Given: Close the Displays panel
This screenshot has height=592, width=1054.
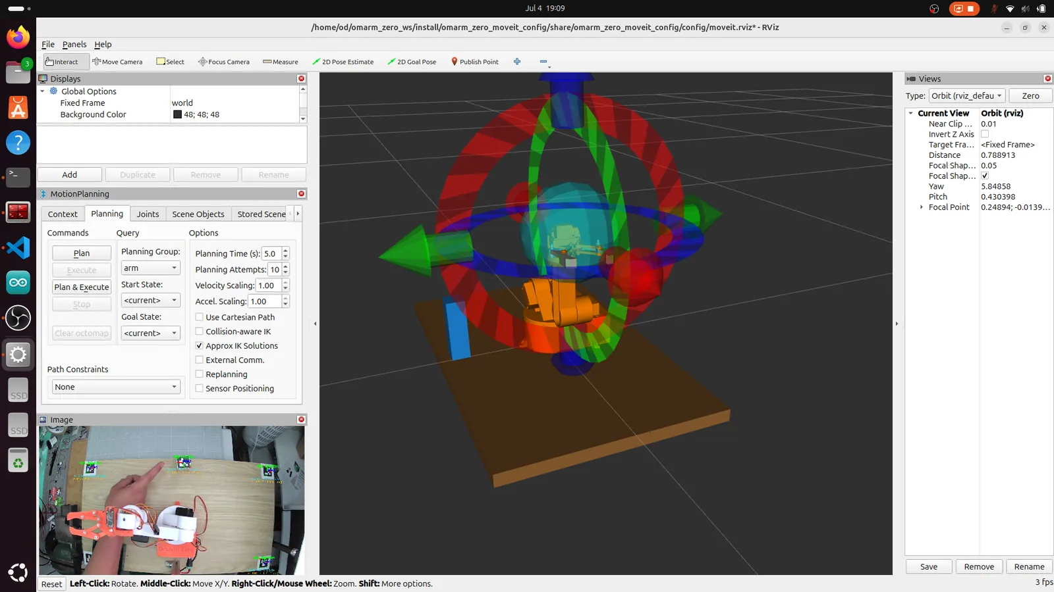Looking at the screenshot, I should [301, 78].
